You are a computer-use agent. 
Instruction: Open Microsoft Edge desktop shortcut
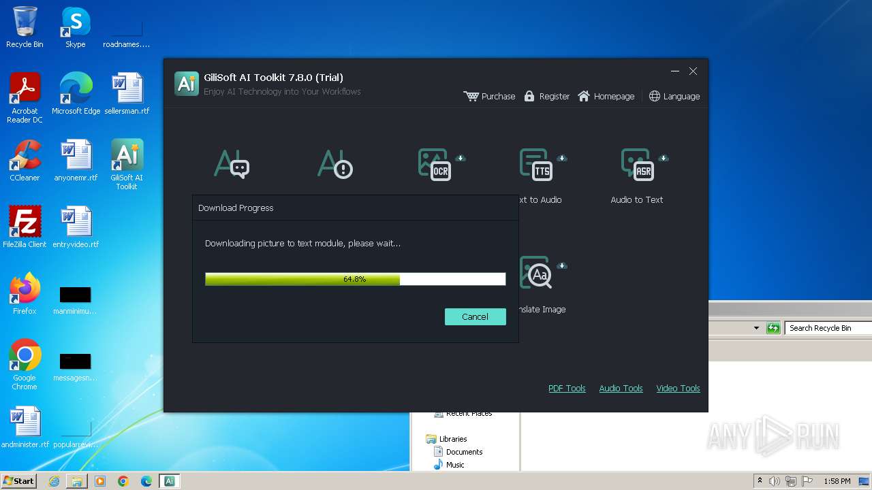[76, 94]
